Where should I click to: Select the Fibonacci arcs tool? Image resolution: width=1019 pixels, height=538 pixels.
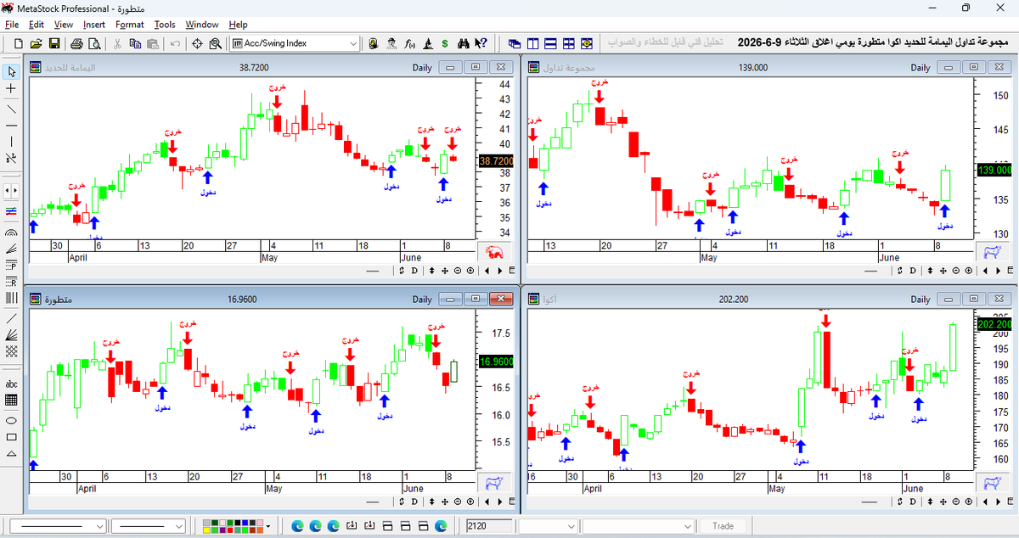pyautogui.click(x=11, y=231)
